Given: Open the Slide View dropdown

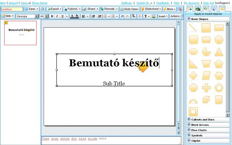Looking at the screenshot, I should point(130,9).
